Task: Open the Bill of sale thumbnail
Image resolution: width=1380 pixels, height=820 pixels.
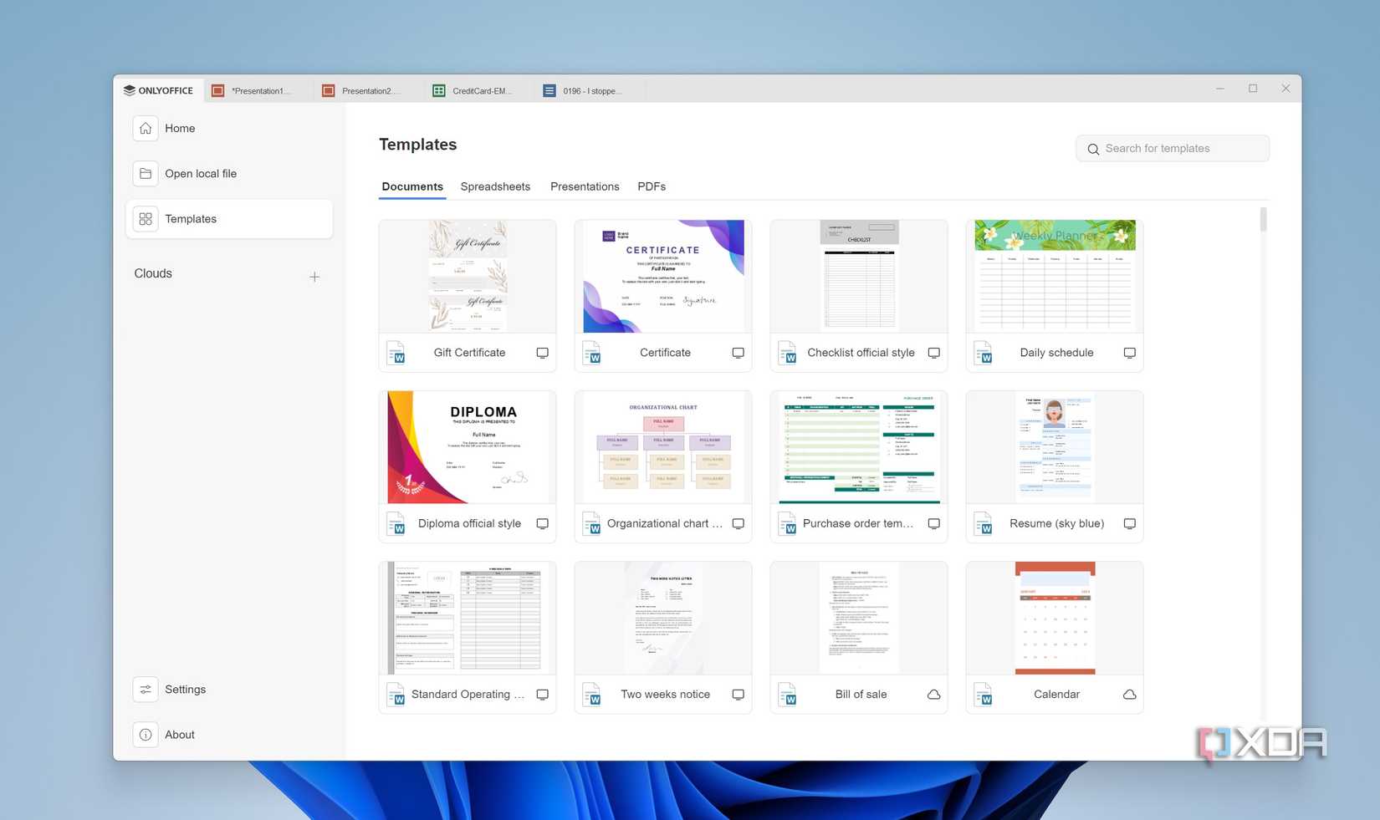Action: 859,618
